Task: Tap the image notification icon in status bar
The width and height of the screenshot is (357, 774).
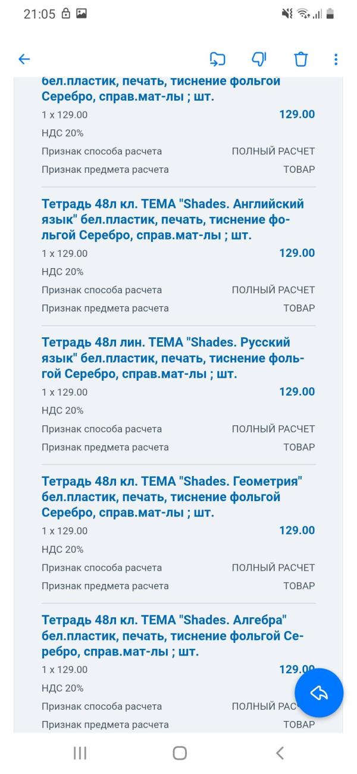Action: click(80, 14)
